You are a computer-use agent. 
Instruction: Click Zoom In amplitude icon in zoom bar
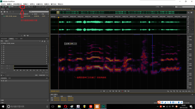click(x=168, y=91)
